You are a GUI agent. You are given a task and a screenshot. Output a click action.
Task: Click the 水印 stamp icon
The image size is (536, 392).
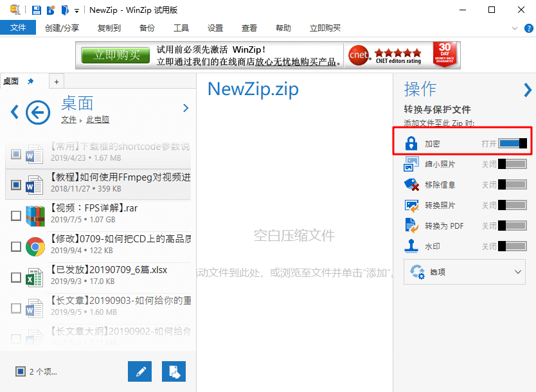click(411, 246)
